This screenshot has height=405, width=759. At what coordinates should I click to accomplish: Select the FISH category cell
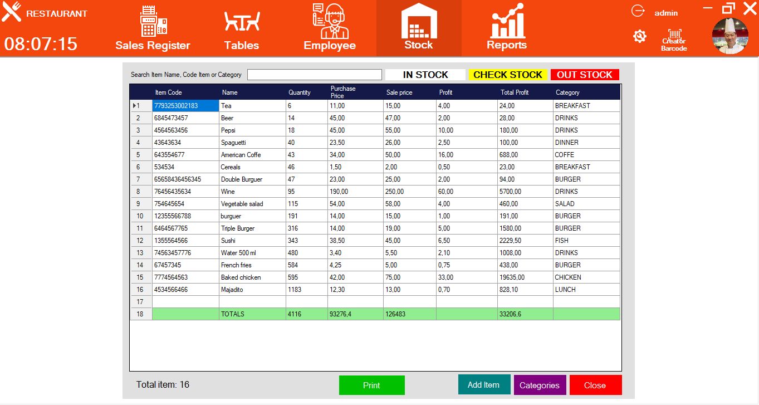coord(587,241)
